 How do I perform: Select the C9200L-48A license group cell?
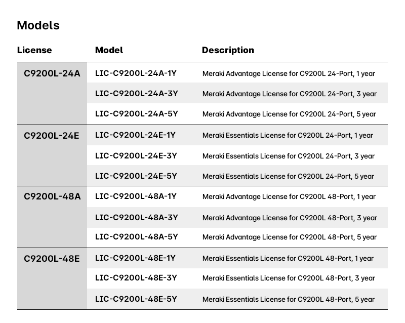coord(52,197)
